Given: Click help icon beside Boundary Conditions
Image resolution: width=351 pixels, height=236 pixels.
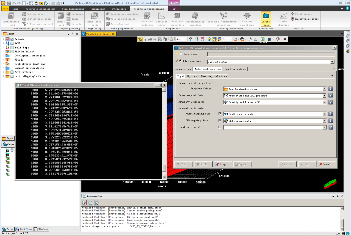Looking at the screenshot, I should [330, 102].
